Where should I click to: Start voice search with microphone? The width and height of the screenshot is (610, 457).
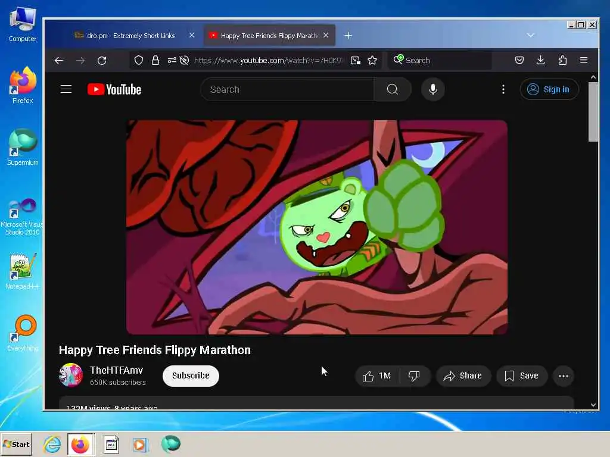432,89
